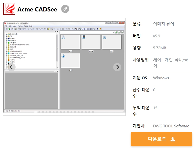Click the cumulative download count 15
This screenshot has height=149, width=194.
click(155, 108)
